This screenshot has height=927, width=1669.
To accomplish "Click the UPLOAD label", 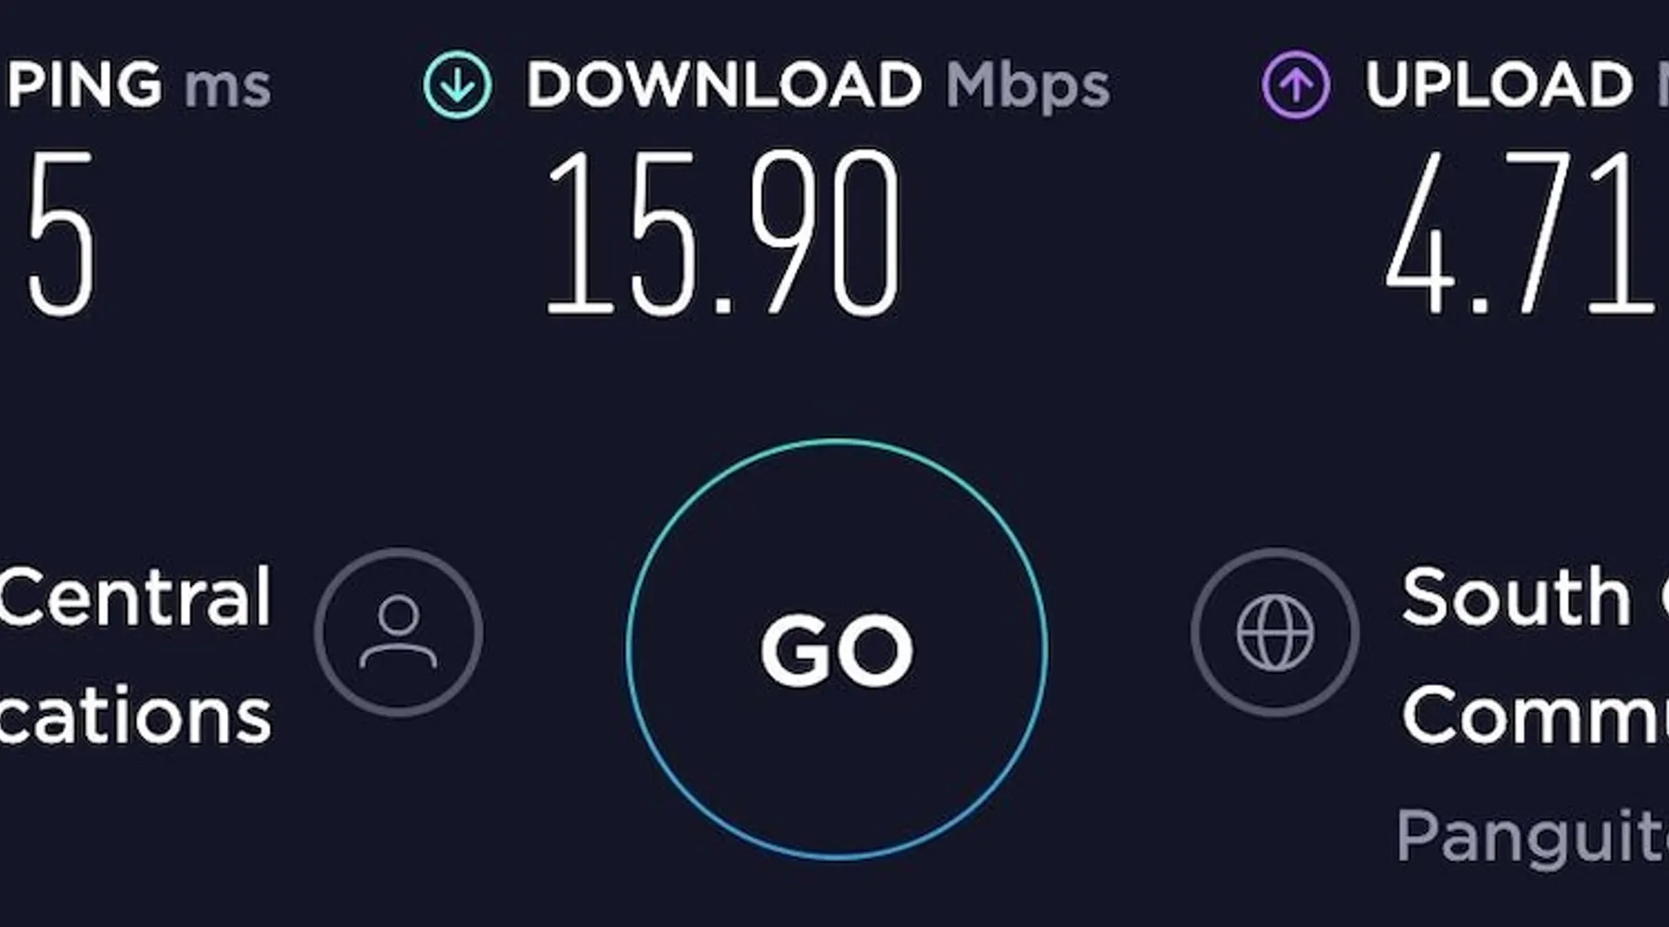I will pyautogui.click(x=1498, y=85).
